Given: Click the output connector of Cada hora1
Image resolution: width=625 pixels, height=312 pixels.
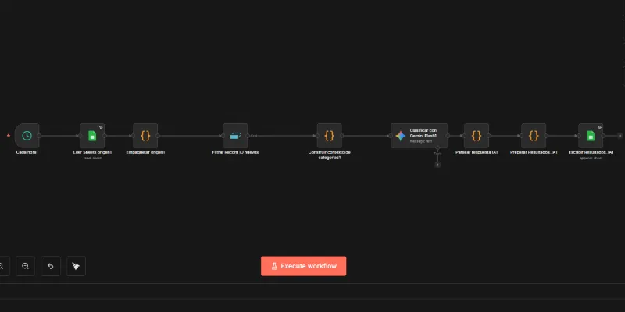Looking at the screenshot, I should [x=39, y=136].
